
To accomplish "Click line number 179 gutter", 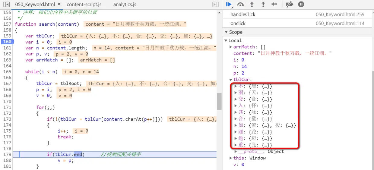I will (8, 154).
